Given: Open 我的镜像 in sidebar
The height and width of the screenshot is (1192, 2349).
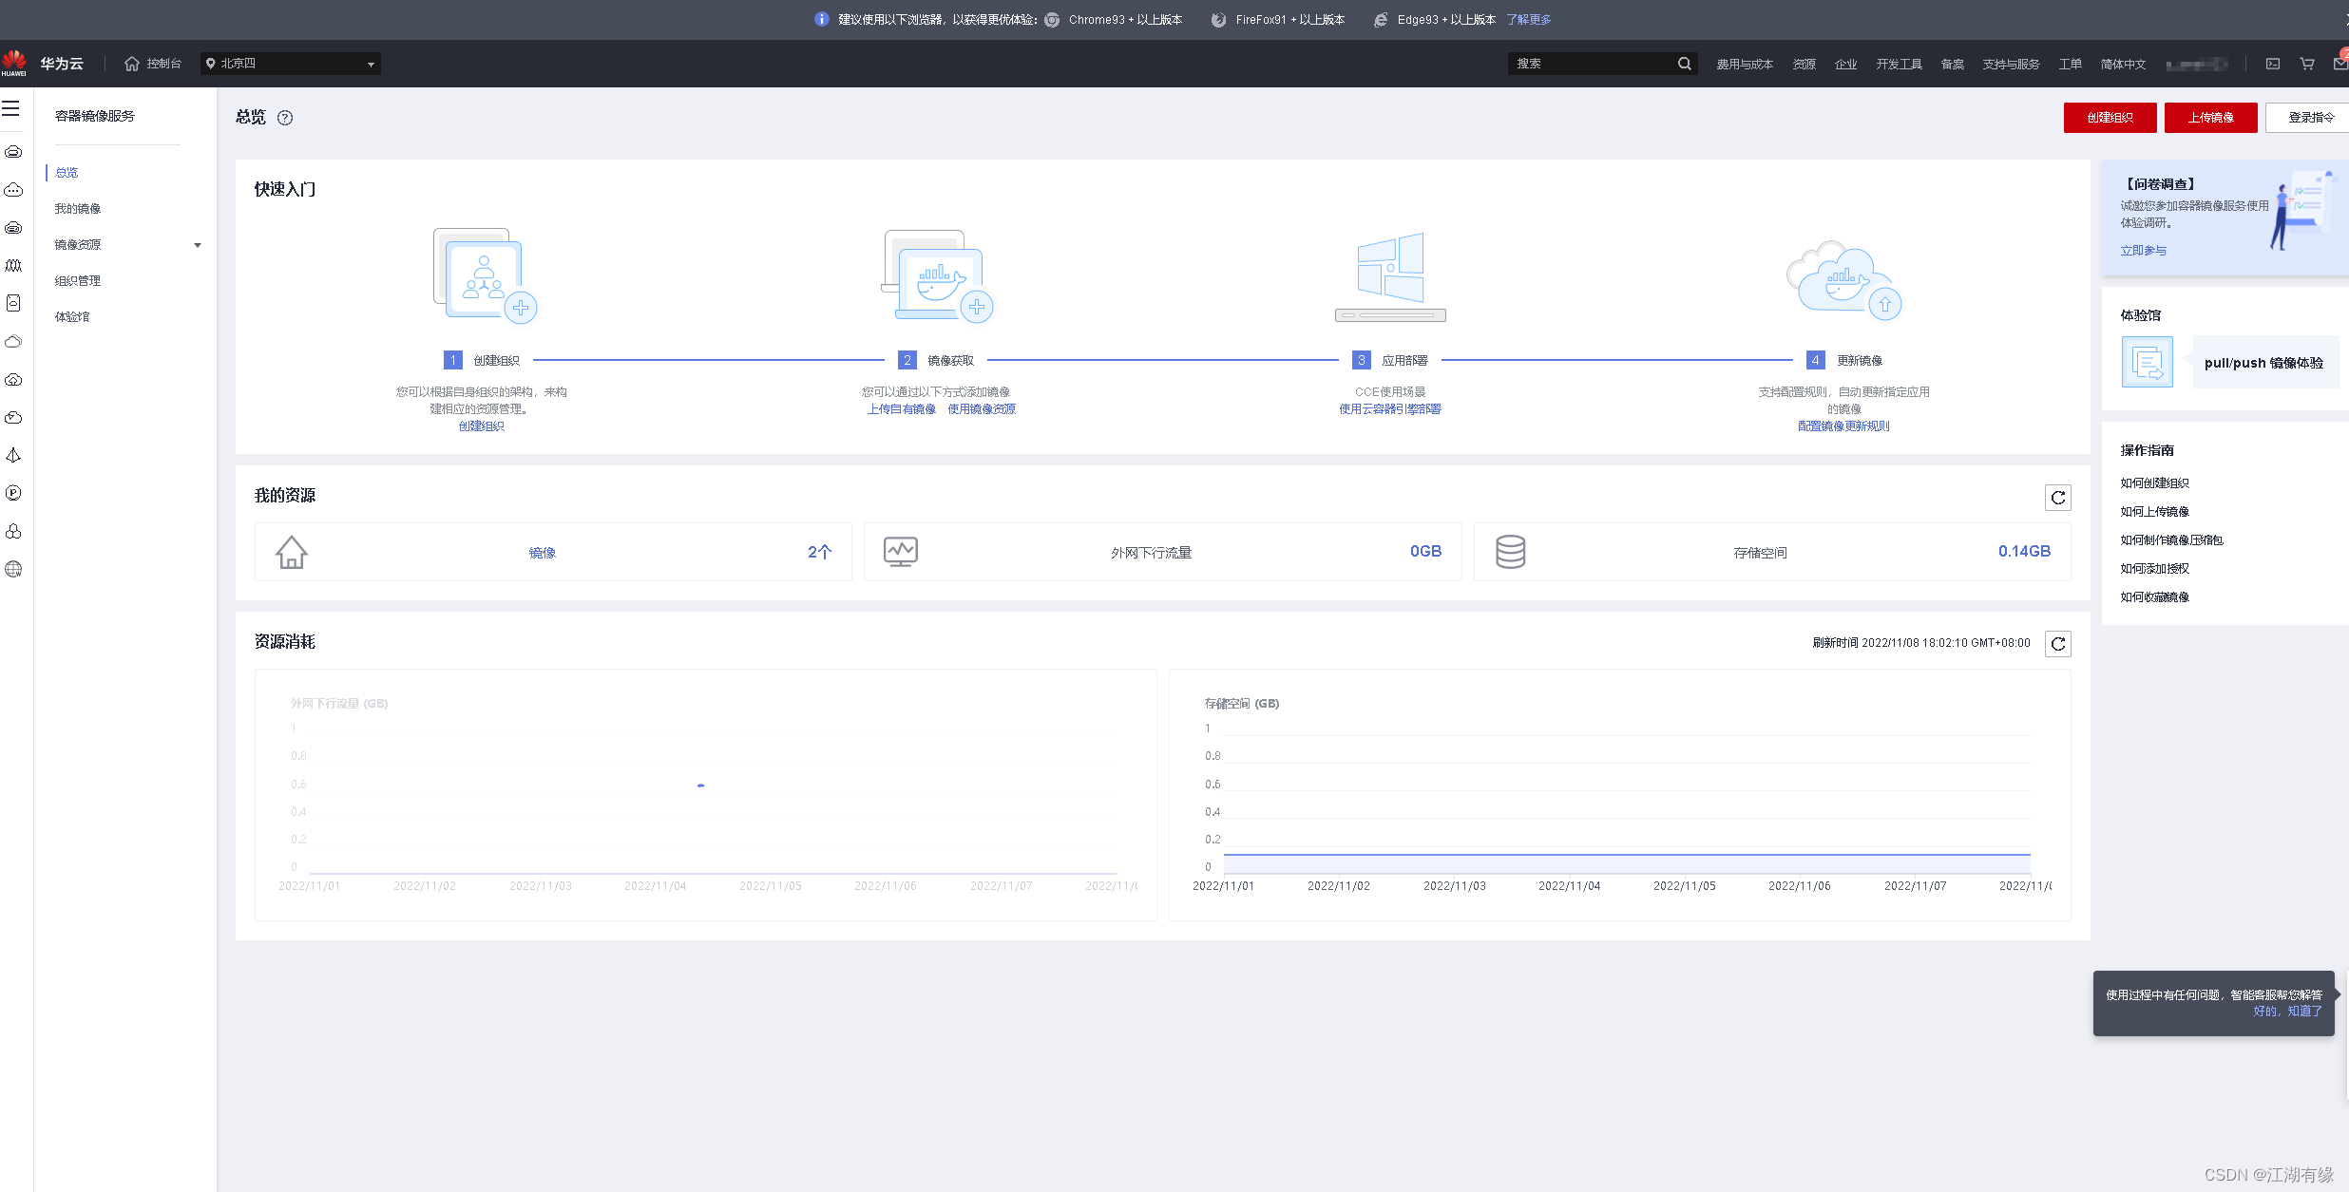Looking at the screenshot, I should point(77,209).
